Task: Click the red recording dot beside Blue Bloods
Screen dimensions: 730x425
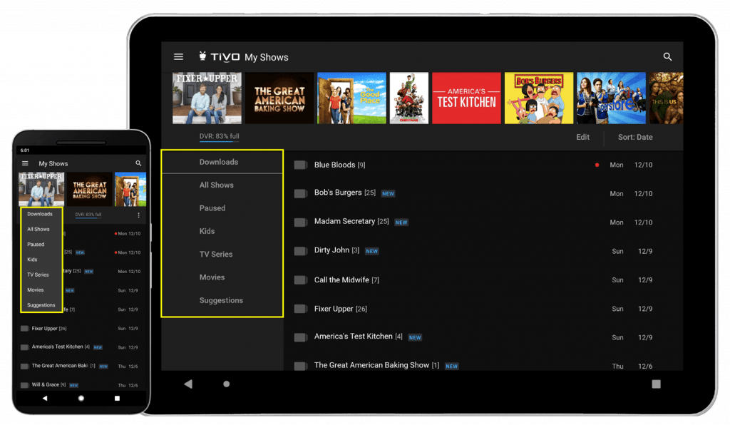Action: tap(597, 164)
